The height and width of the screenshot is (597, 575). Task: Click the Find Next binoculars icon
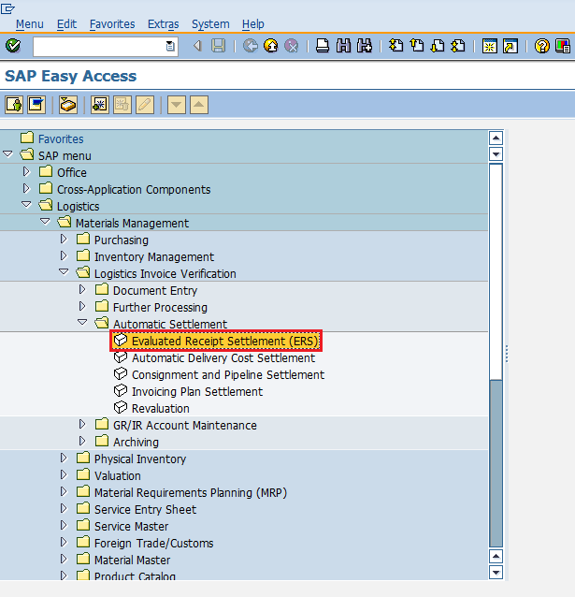point(365,46)
